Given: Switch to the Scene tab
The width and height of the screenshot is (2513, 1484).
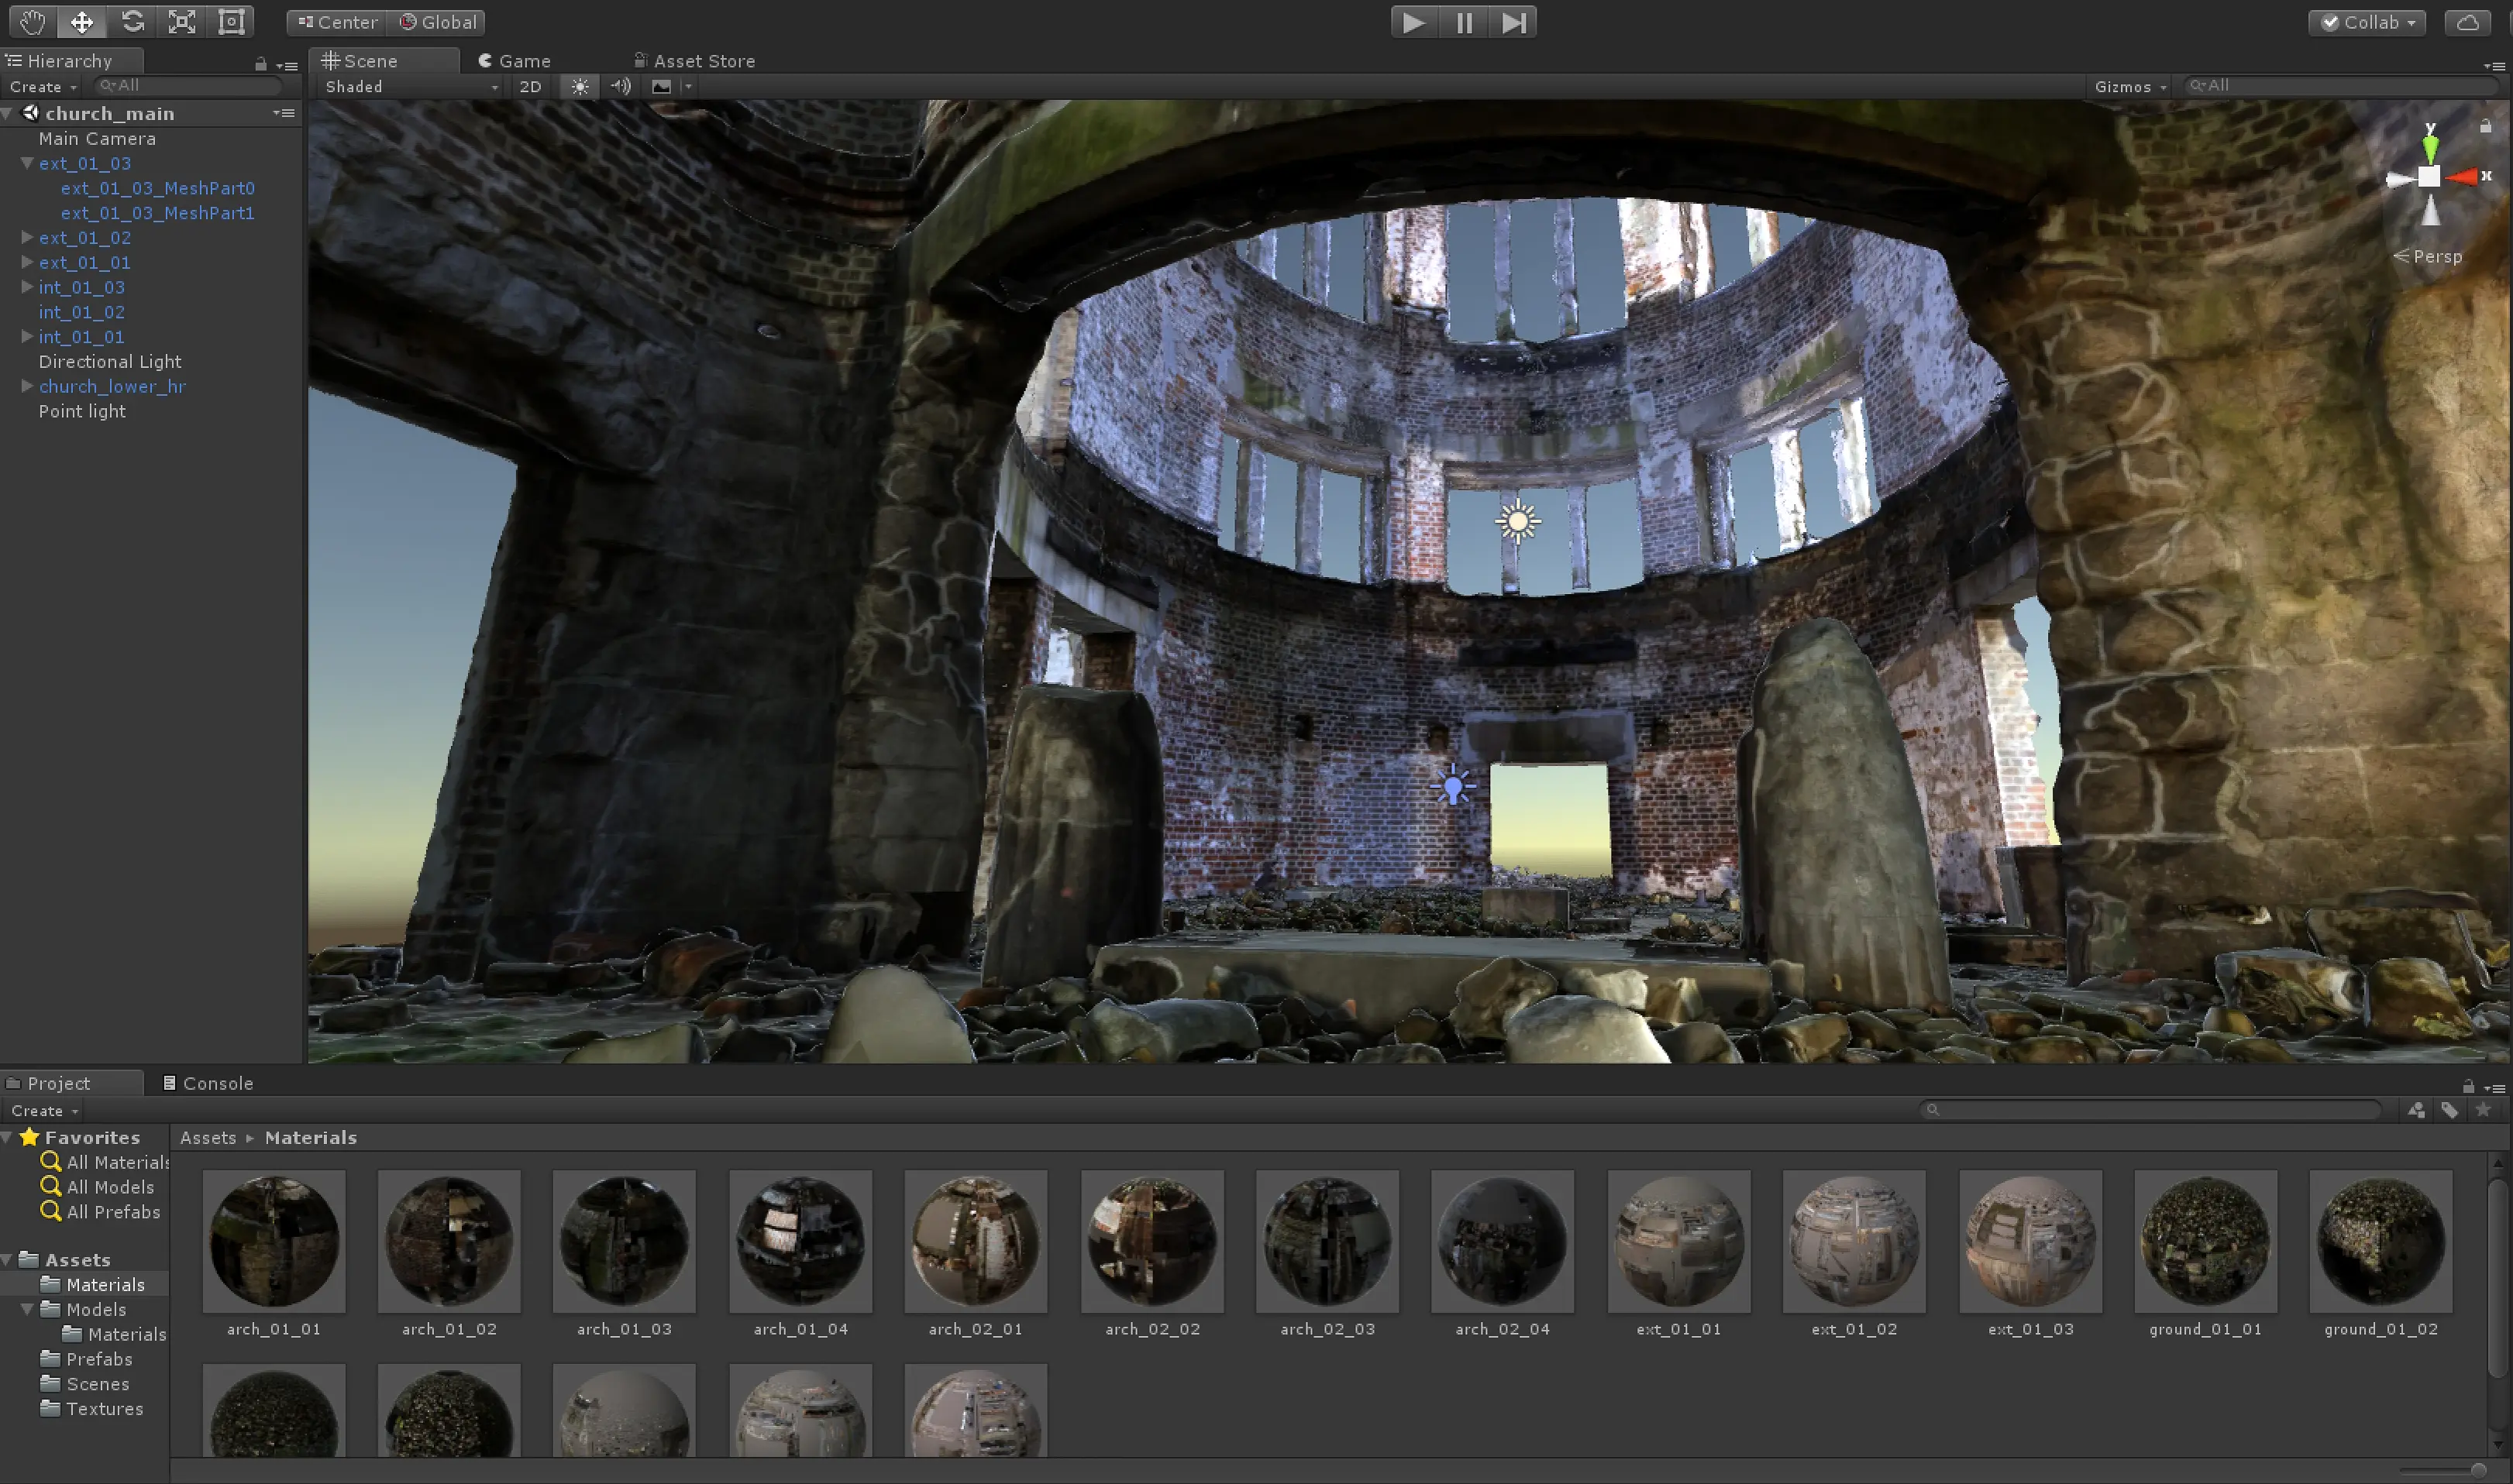Looking at the screenshot, I should click(384, 61).
